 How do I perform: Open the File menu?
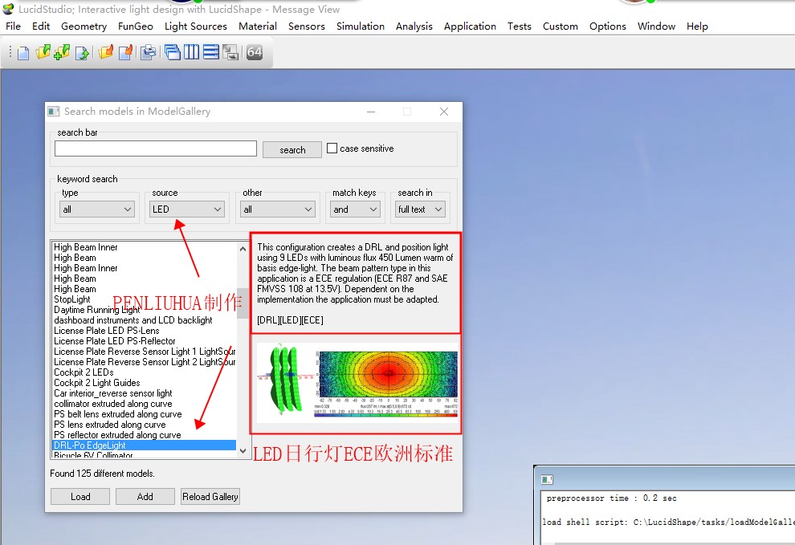(x=13, y=26)
